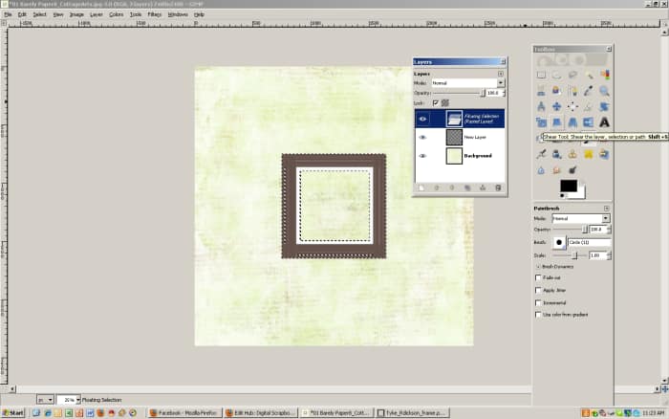This screenshot has height=419, width=669.
Task: Open the Layer menu
Action: point(96,14)
